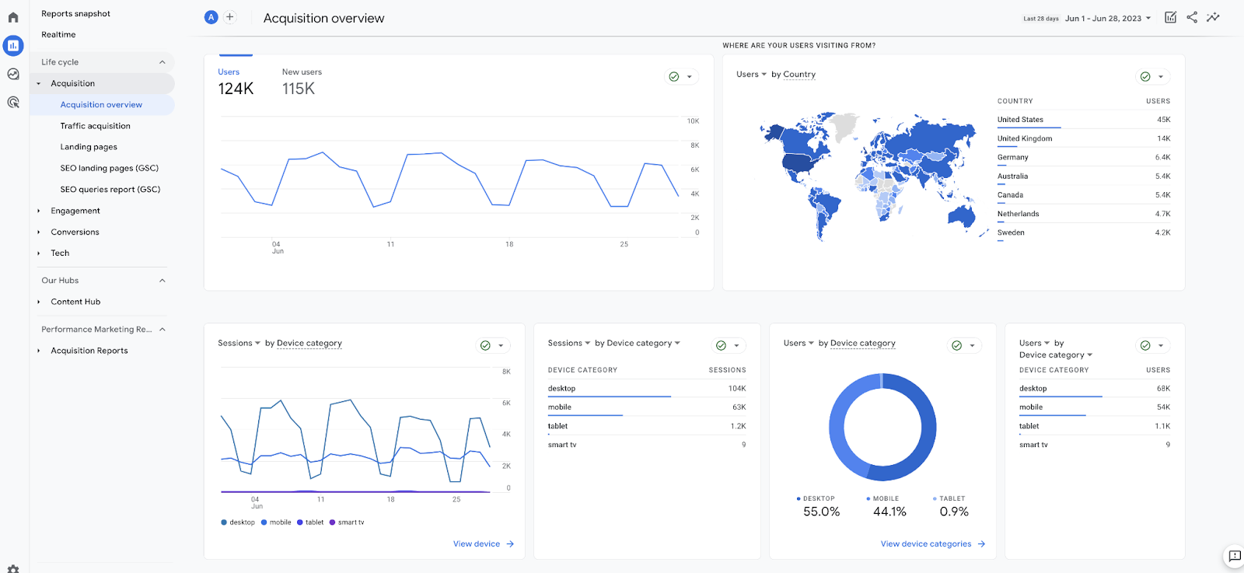1244x573 pixels.
Task: Click arrow icon next to View device categories
Action: tap(981, 544)
